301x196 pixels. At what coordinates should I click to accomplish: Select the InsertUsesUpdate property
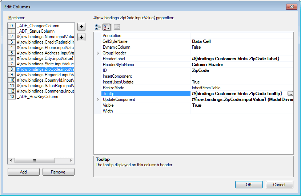146,82
